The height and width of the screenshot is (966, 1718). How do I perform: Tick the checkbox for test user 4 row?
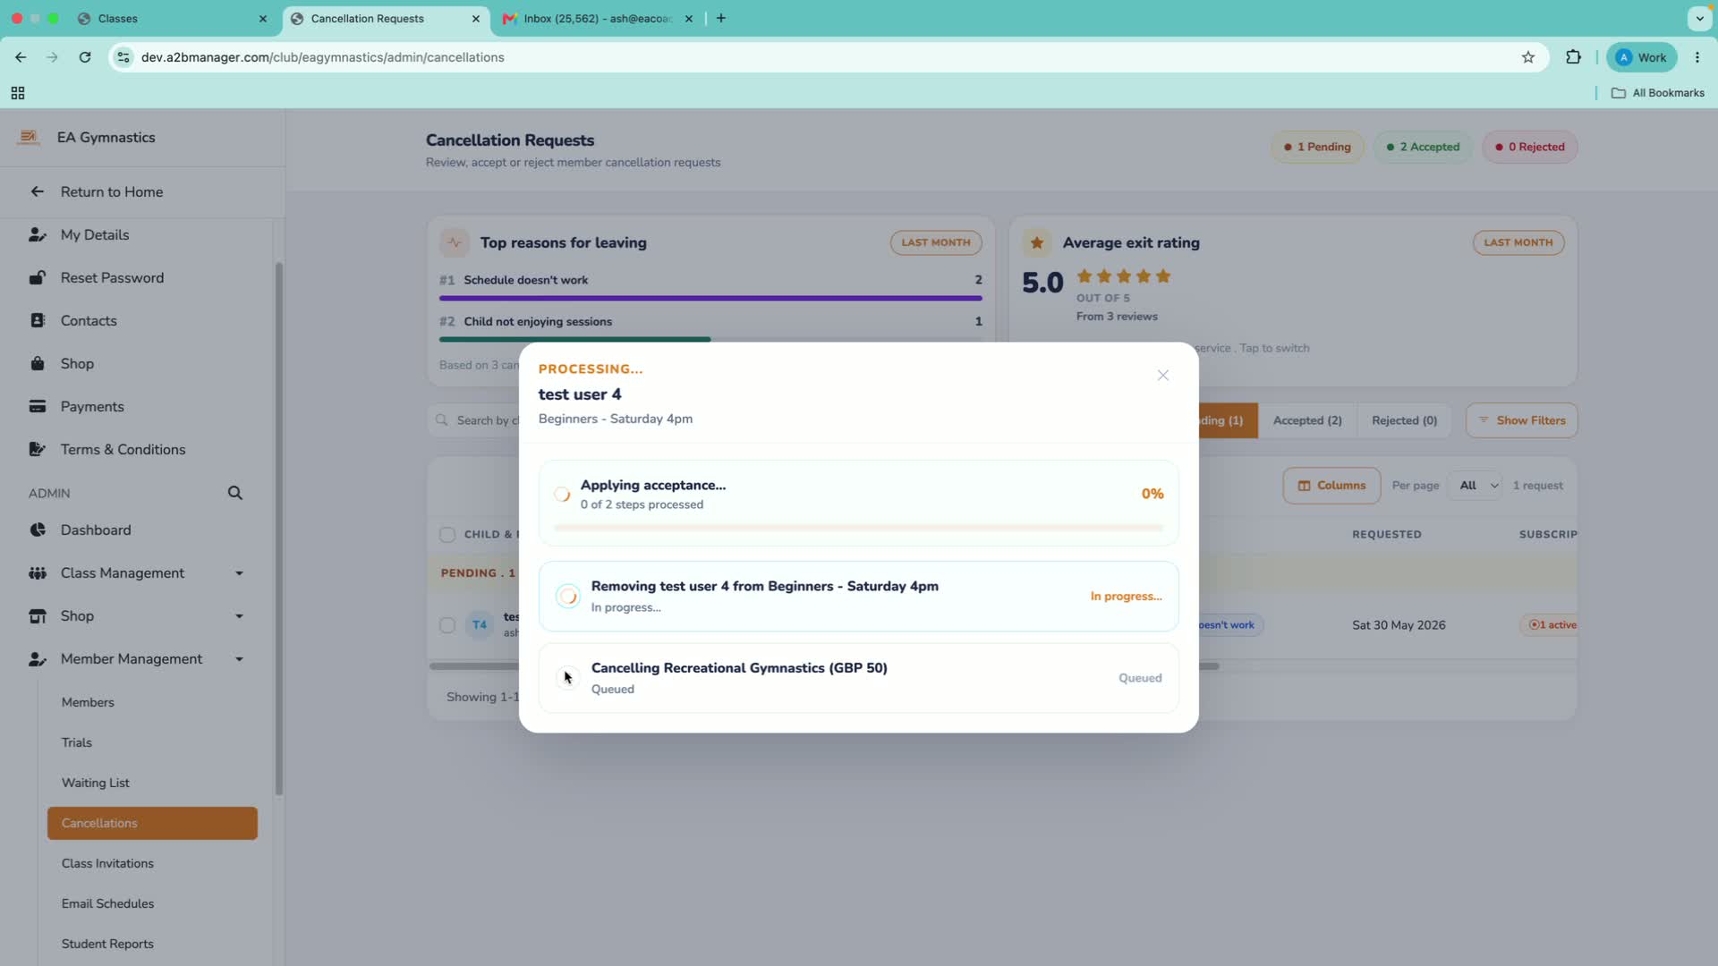(x=447, y=625)
